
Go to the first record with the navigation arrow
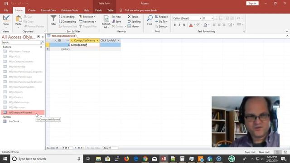57,148
